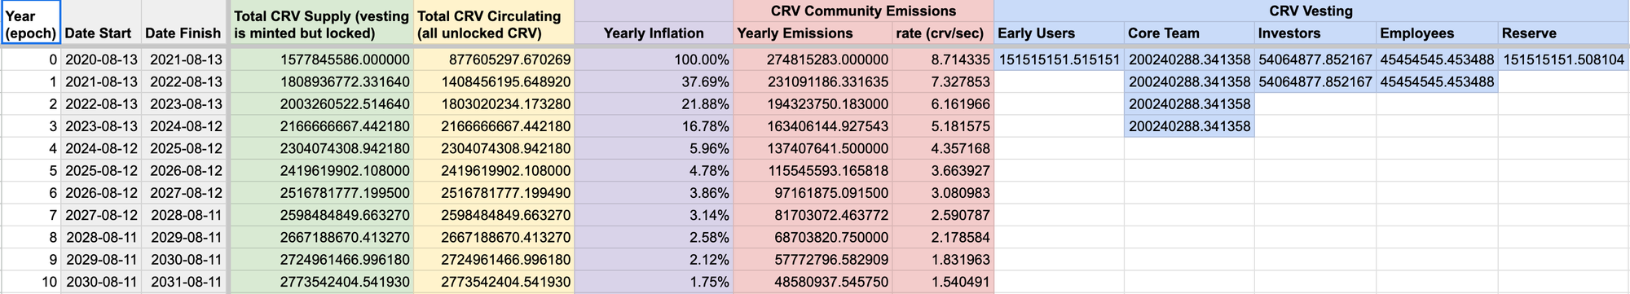The width and height of the screenshot is (1630, 294).
Task: Click the Total CRV Supply header cell
Action: click(322, 23)
